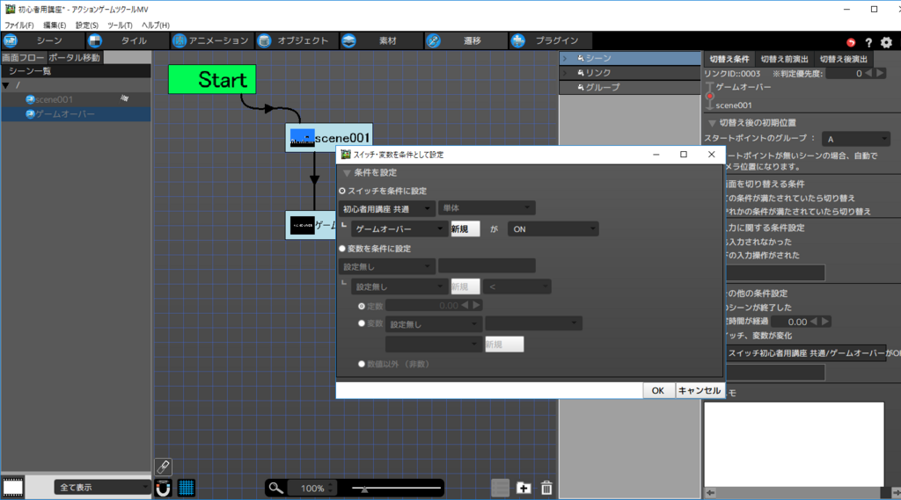
Task: Open the ヘルプ(H) menu
Action: tap(155, 25)
